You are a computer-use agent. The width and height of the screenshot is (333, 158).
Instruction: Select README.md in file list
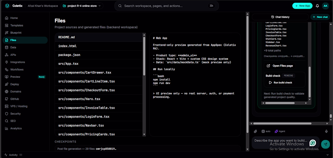coord(99,37)
